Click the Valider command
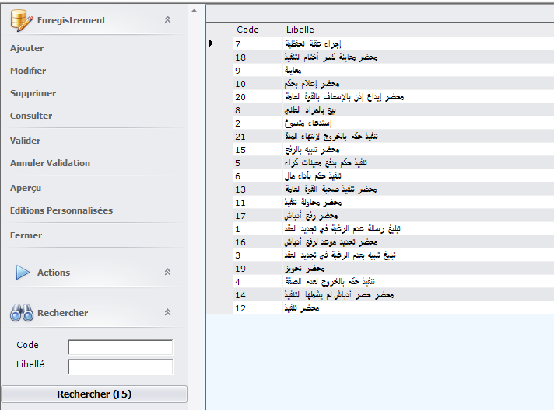The image size is (554, 410). tap(25, 141)
